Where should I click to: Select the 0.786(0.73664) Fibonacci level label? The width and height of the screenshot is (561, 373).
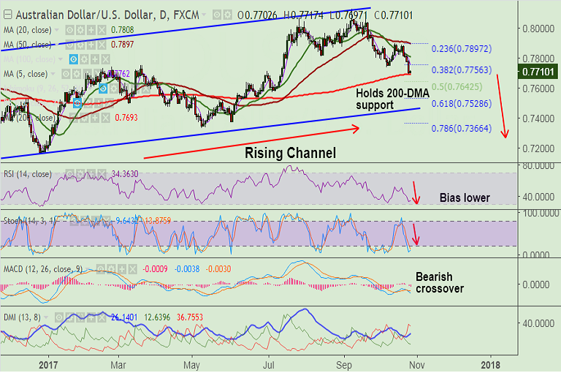coord(461,129)
